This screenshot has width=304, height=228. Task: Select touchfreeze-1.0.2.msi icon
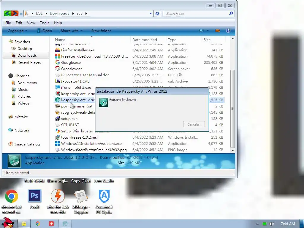(58, 137)
